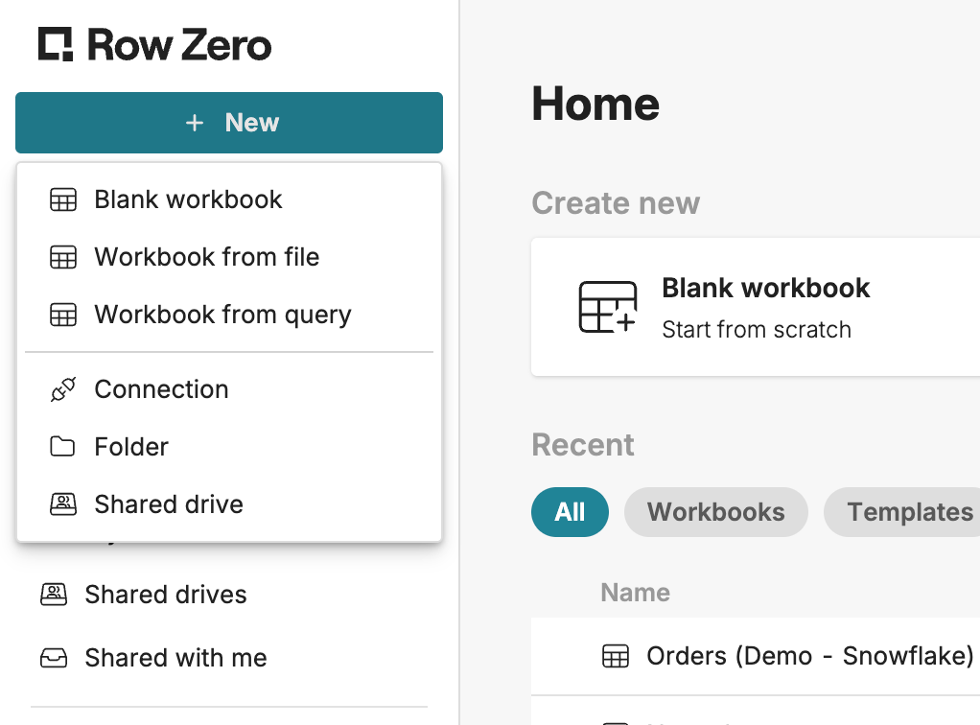Click the Home page heading
The height and width of the screenshot is (725, 980).
595,104
